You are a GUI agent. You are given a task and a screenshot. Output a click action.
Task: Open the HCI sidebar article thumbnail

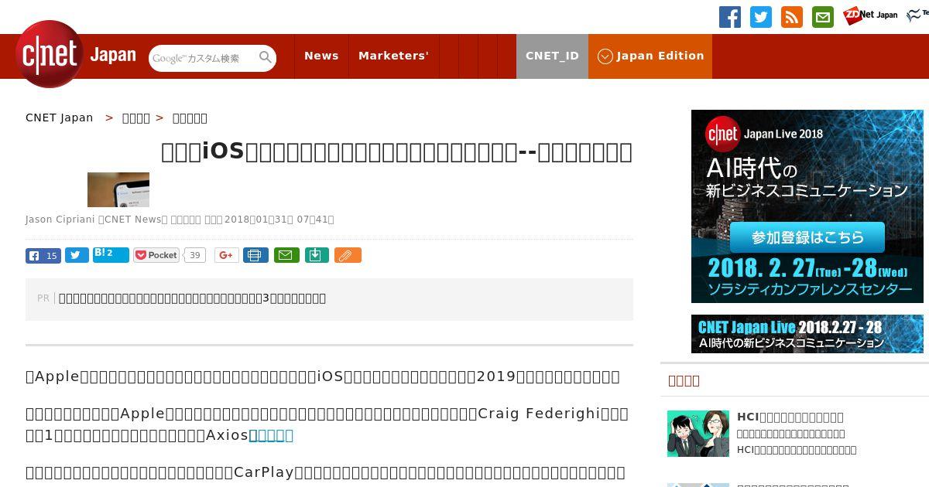click(698, 434)
